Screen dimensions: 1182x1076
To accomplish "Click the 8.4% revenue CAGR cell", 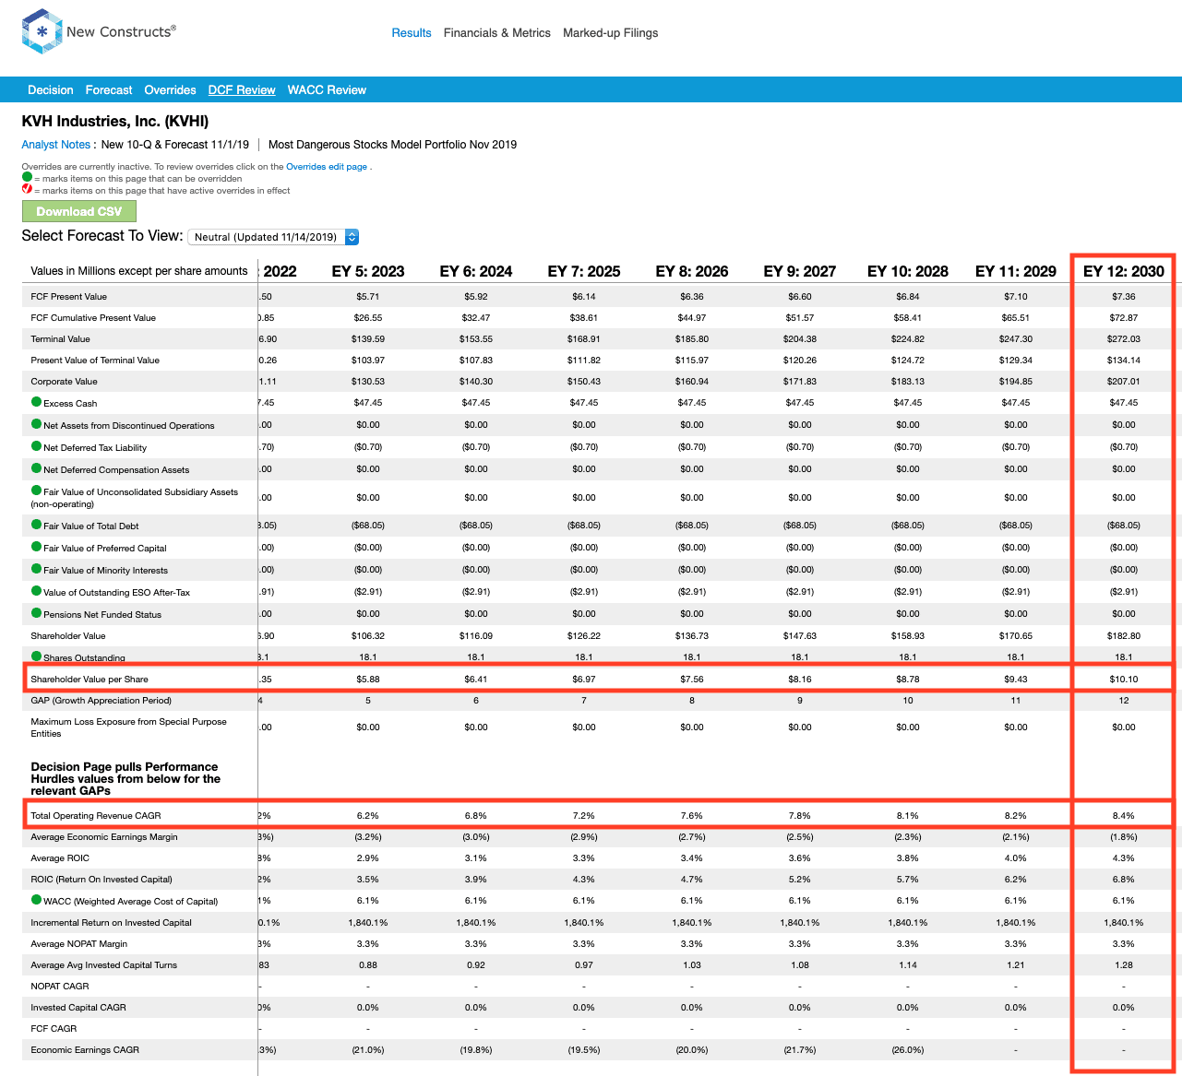I will (1124, 816).
